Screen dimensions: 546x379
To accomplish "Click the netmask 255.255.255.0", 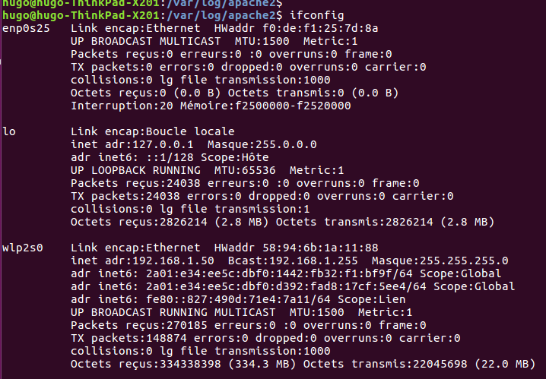I will point(464,261).
